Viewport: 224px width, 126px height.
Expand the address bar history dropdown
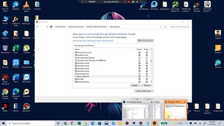(161, 27)
